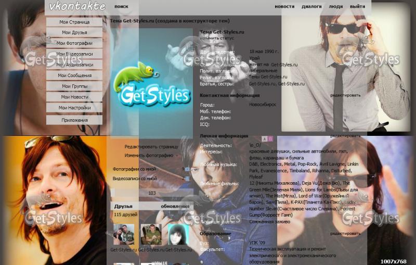The height and width of the screenshot is (265, 416).
Task: Click music entry Evanescence
Action: pyautogui.click(x=274, y=170)
